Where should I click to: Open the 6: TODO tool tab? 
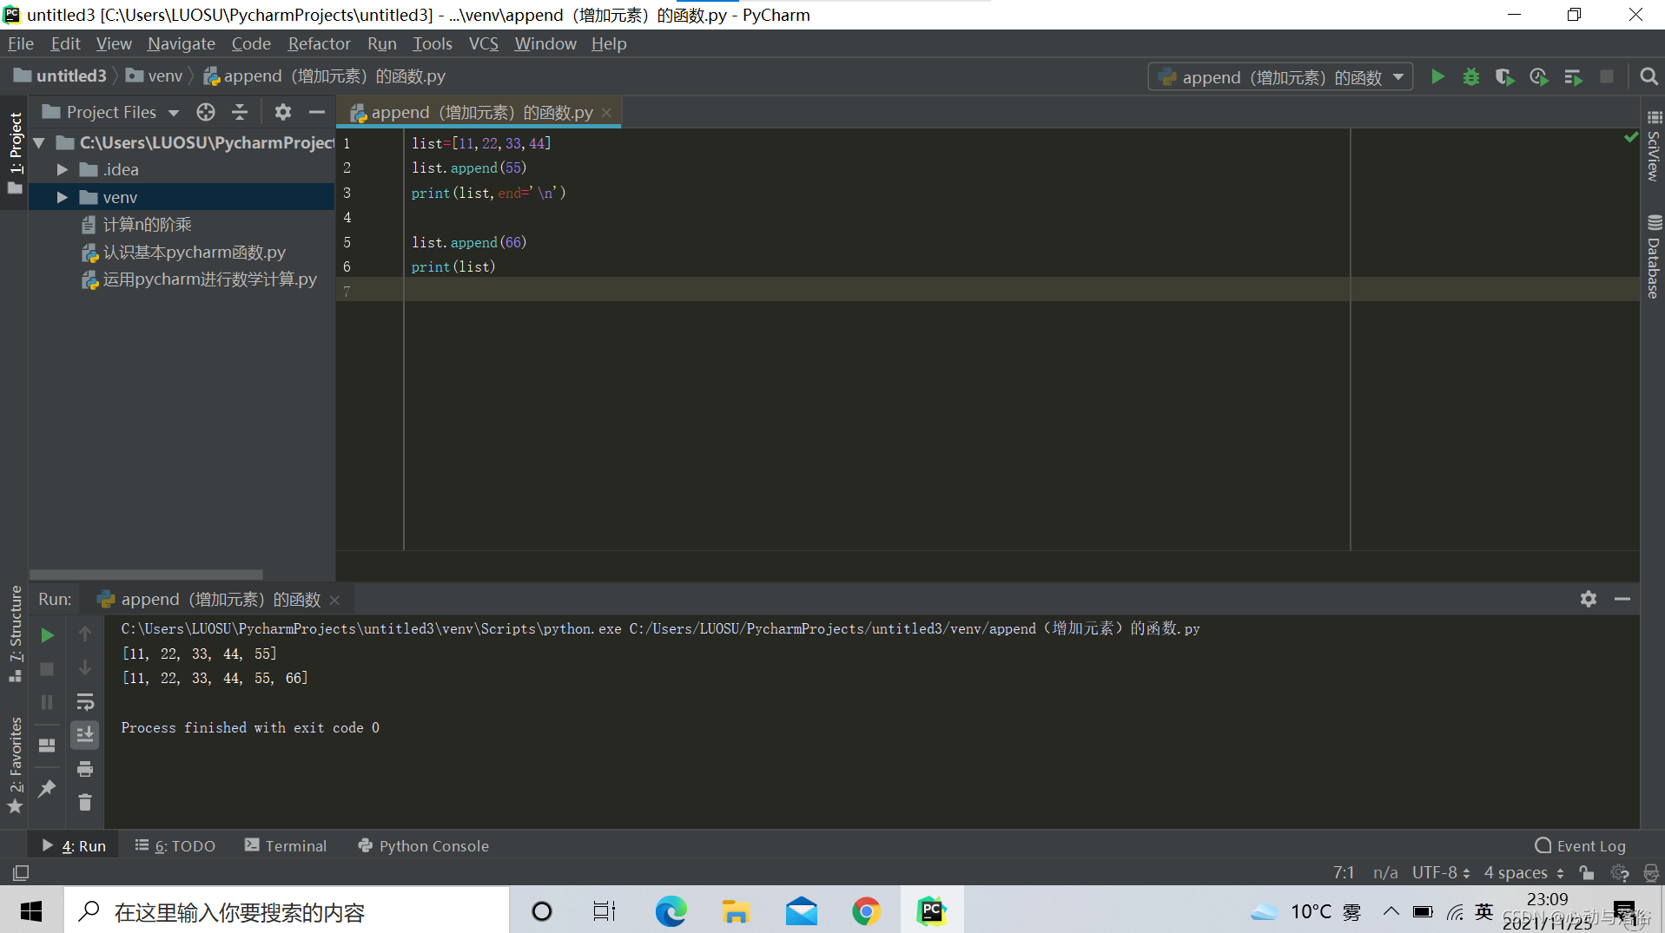175,845
